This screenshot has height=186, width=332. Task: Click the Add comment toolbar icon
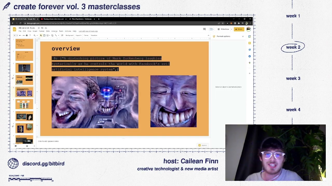coord(62,35)
